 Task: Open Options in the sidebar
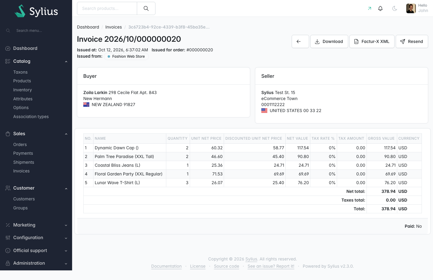(21, 108)
